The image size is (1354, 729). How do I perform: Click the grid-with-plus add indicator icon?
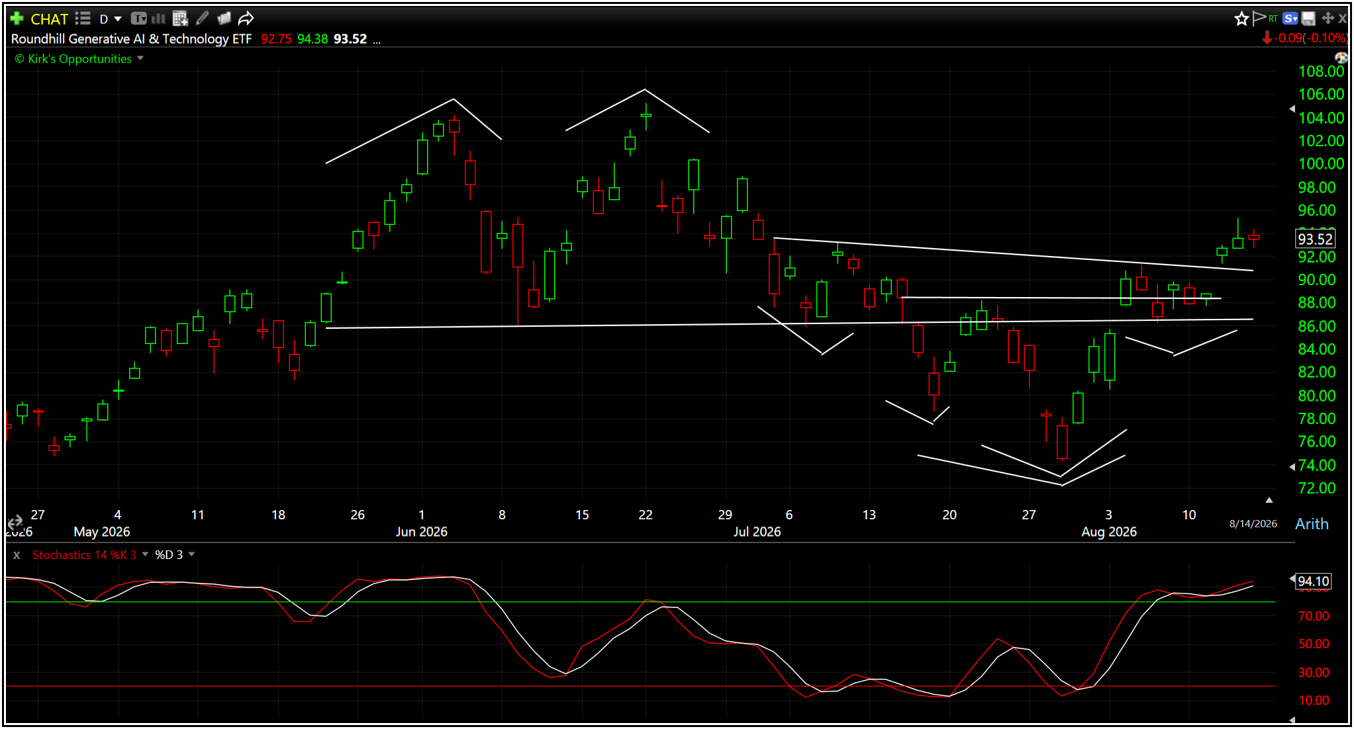click(180, 19)
